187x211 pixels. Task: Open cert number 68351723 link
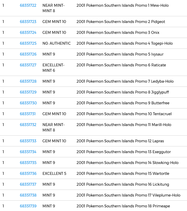point(28,22)
